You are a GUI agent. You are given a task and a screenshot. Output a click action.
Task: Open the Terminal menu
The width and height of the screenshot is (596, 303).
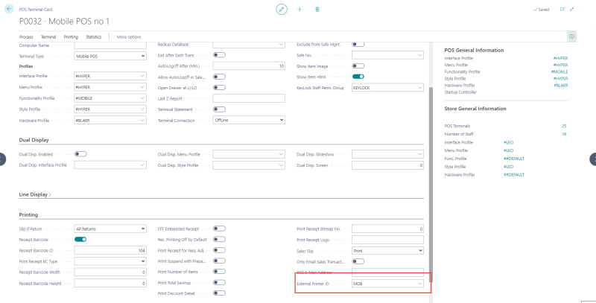tap(48, 36)
